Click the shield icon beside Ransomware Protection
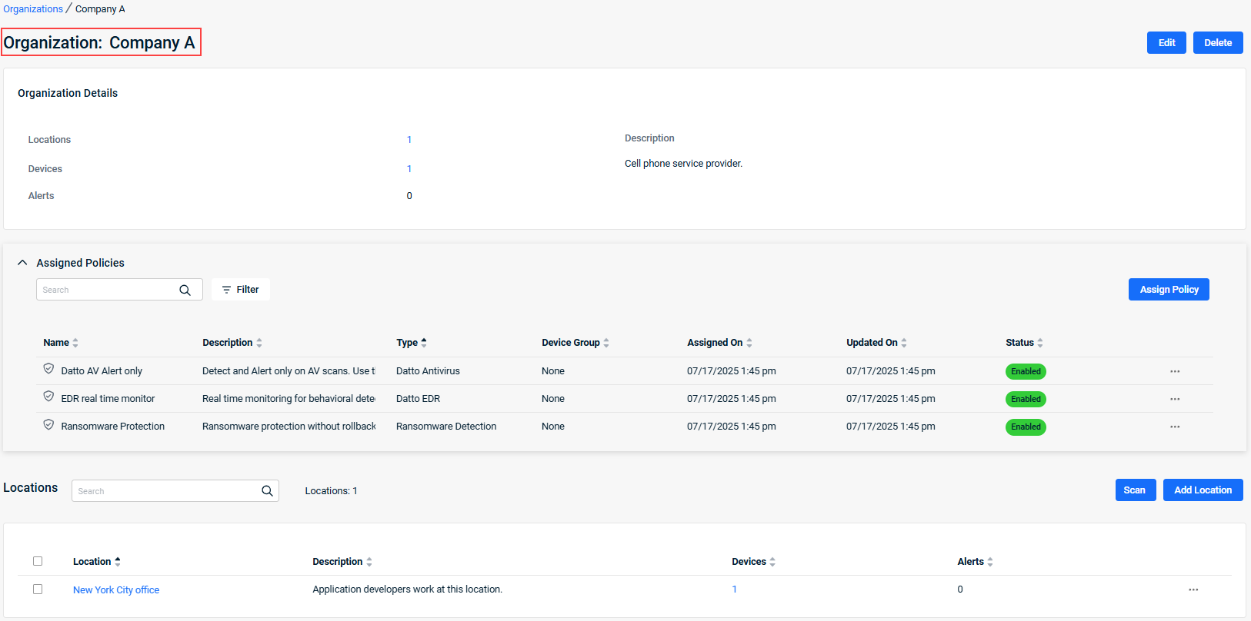The height and width of the screenshot is (621, 1251). click(x=48, y=425)
